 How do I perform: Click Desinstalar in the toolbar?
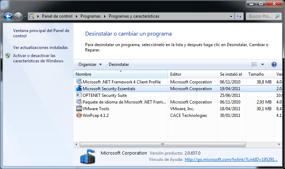point(119,64)
